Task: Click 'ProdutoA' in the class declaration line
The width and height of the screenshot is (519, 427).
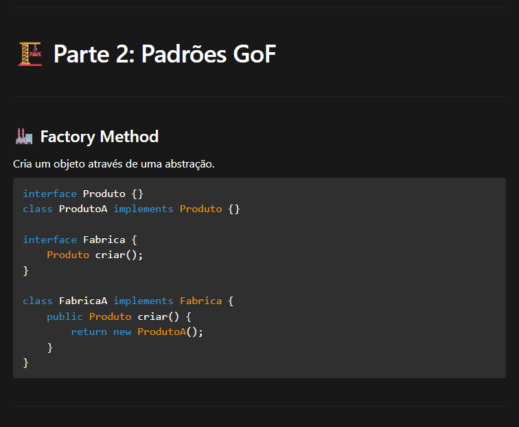Action: pyautogui.click(x=82, y=209)
